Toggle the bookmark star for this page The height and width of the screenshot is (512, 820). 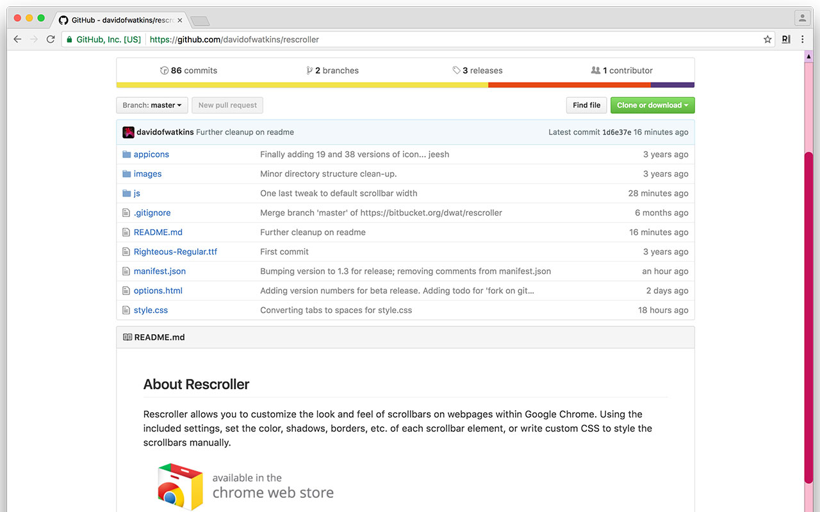[767, 39]
